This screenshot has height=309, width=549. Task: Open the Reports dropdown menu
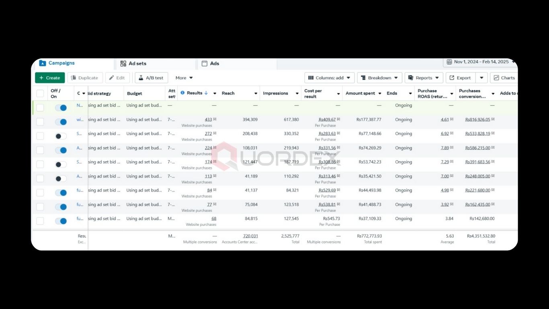tap(424, 78)
